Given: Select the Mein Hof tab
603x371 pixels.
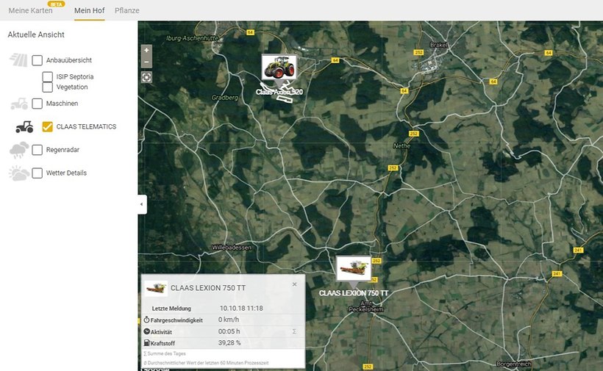Looking at the screenshot, I should 89,11.
